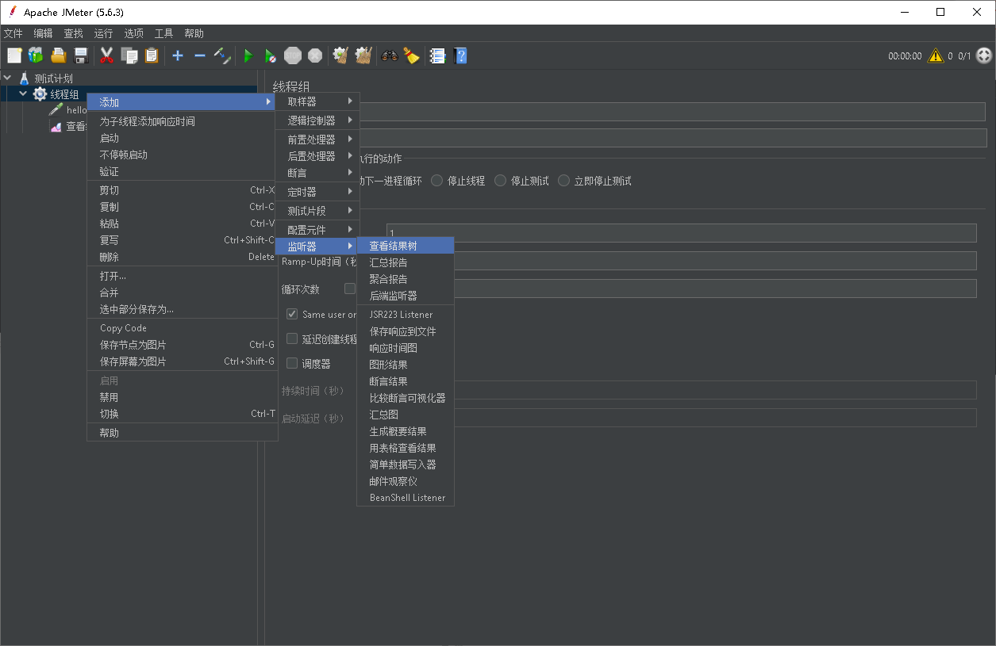Choose 汇总报告 listener
The image size is (996, 646).
(x=406, y=262)
